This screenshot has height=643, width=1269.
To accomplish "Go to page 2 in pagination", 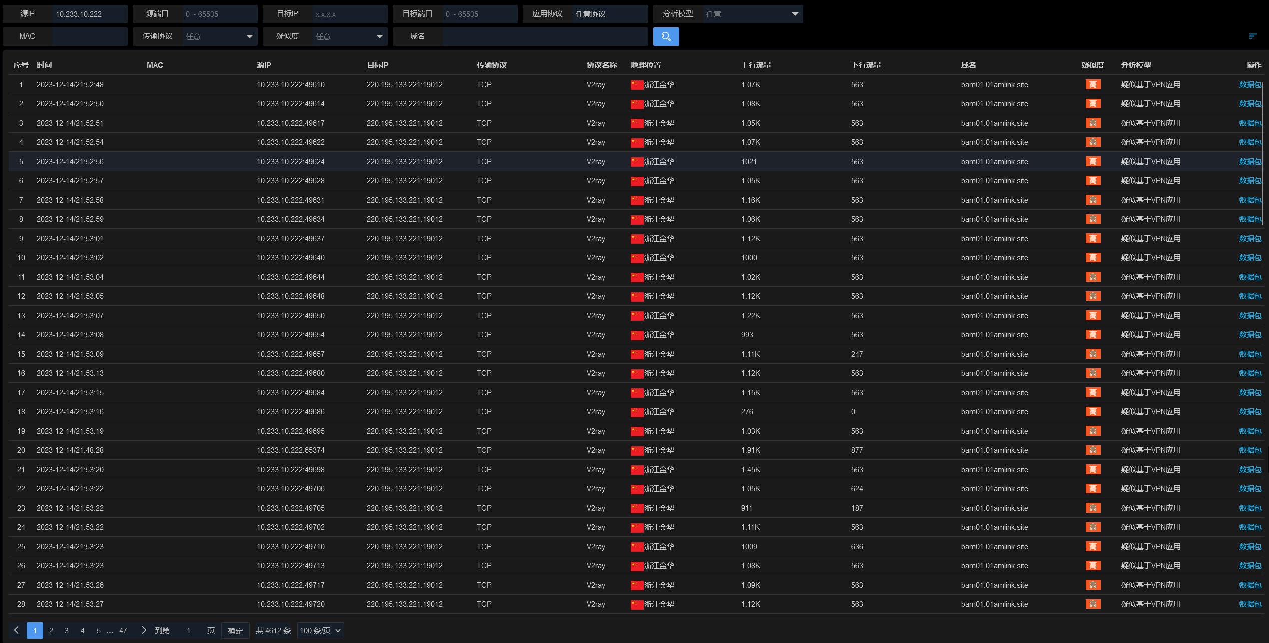I will 51,630.
